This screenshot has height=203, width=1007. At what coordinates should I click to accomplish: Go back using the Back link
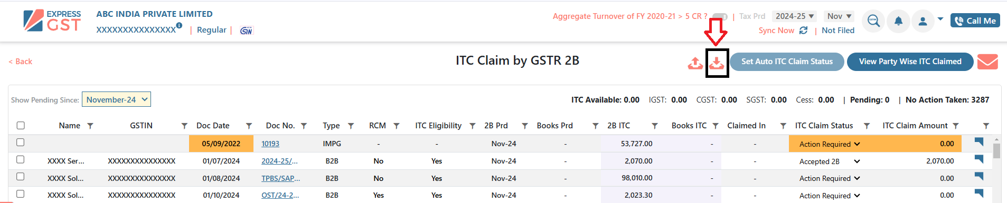pyautogui.click(x=21, y=62)
